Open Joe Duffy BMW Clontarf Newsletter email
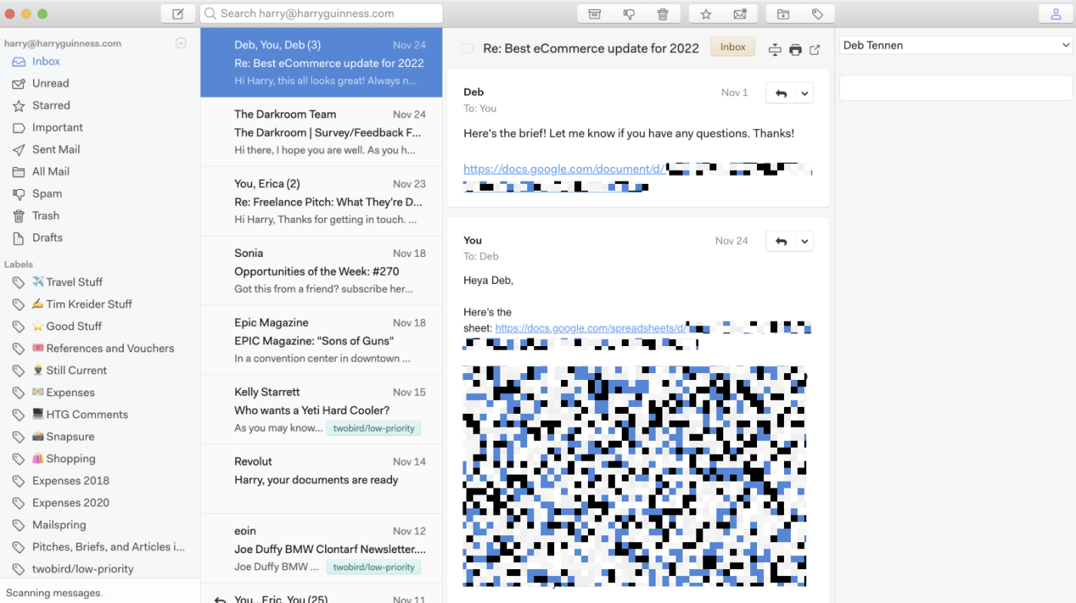The height and width of the screenshot is (603, 1076). tap(321, 548)
